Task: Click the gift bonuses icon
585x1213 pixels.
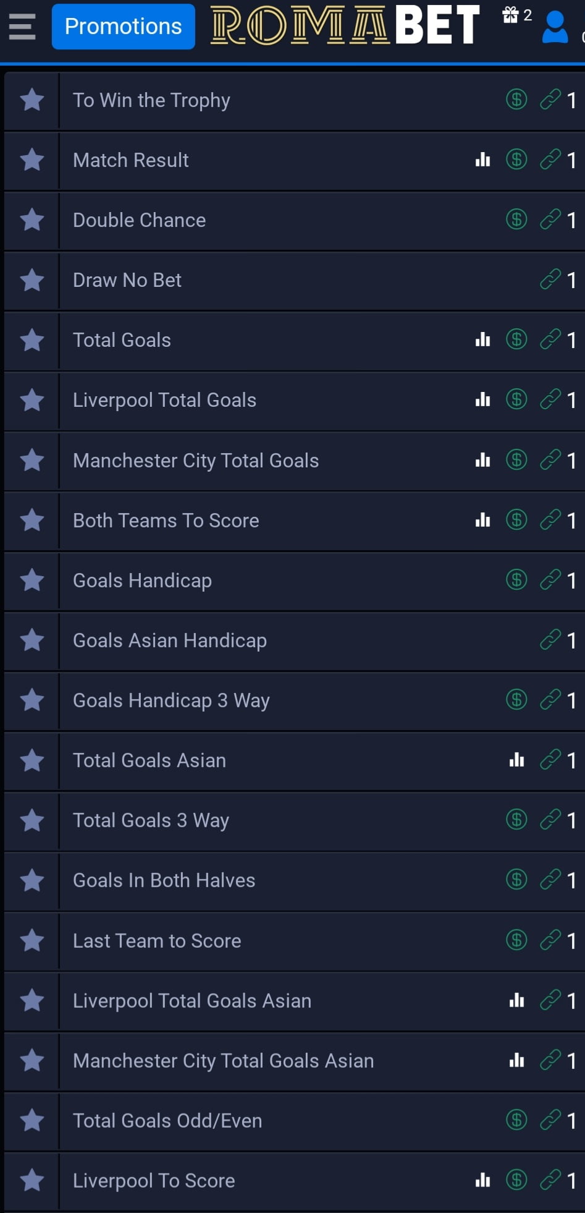Action: (x=511, y=15)
